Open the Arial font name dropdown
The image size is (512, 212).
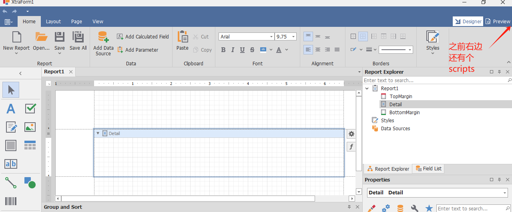click(271, 36)
